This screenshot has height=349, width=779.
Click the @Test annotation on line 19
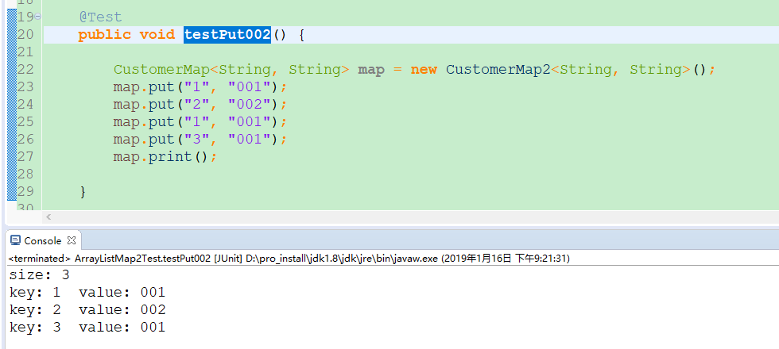click(x=100, y=17)
